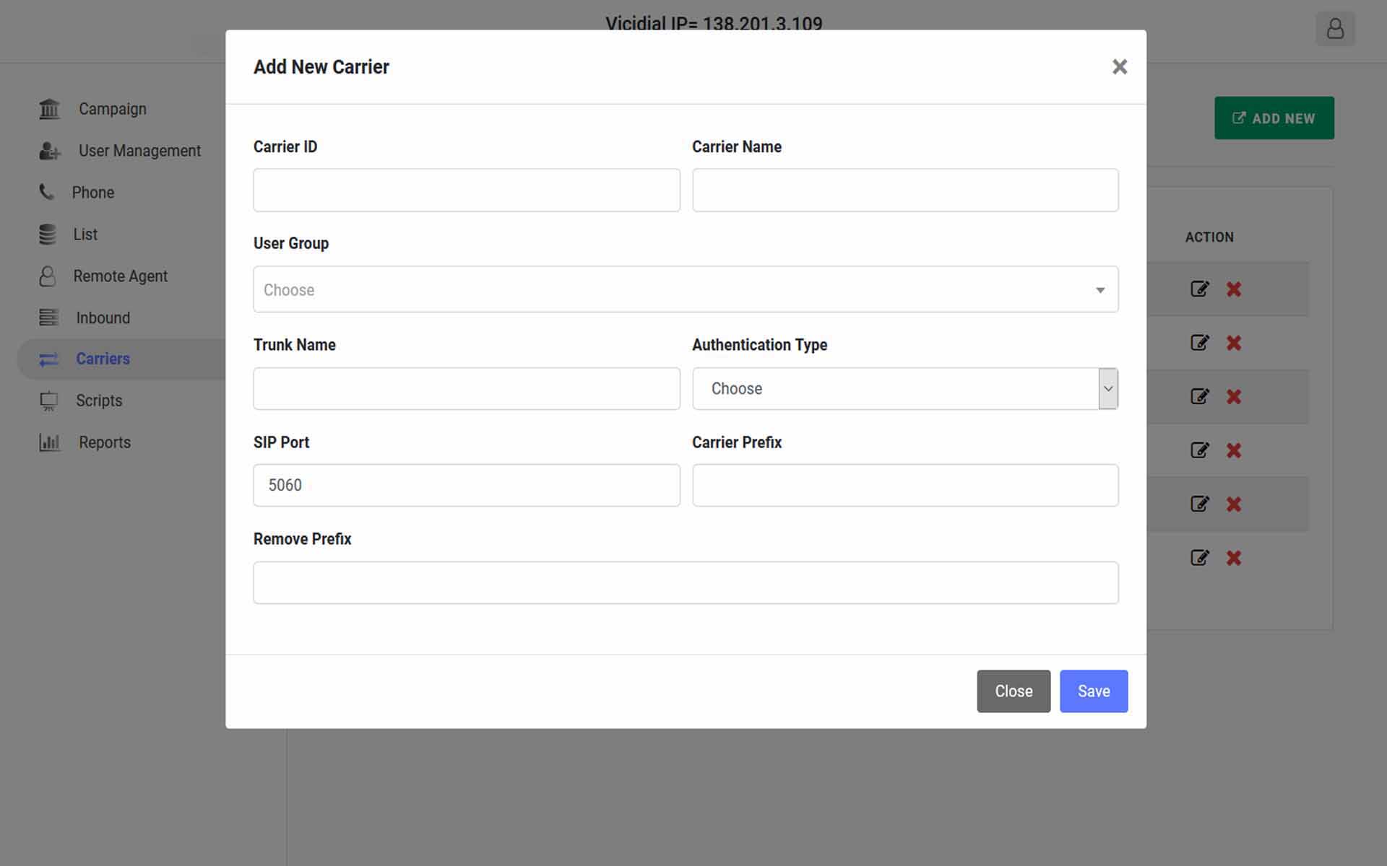The height and width of the screenshot is (866, 1387).
Task: Open the Remote Agent menu item
Action: 120,276
